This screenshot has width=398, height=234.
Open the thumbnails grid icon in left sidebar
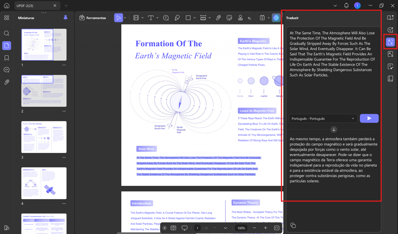pos(7,18)
